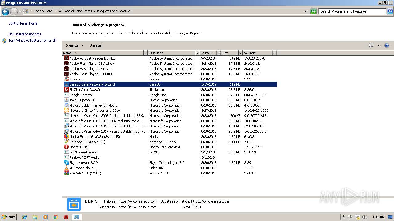The height and width of the screenshot is (221, 394).
Task: Click the Google Chrome icon in the program list
Action: click(x=66, y=95)
